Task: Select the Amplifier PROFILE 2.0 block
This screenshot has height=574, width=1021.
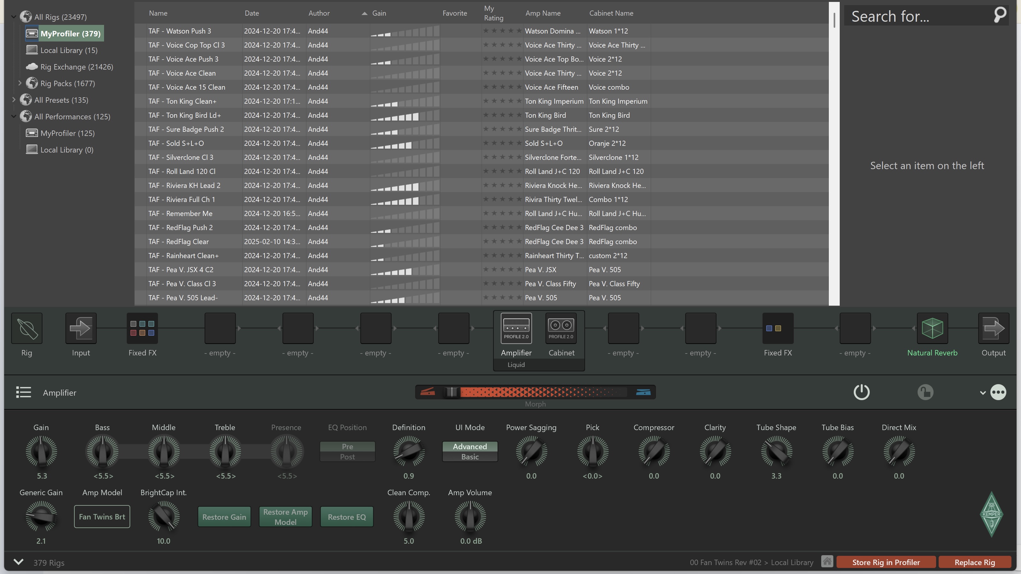Action: point(516,328)
